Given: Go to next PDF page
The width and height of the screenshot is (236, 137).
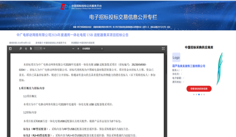Looking at the screenshot, I should click(31, 49).
